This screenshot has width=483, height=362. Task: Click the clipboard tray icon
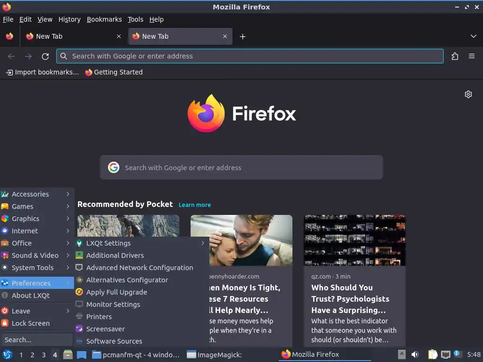point(433,354)
